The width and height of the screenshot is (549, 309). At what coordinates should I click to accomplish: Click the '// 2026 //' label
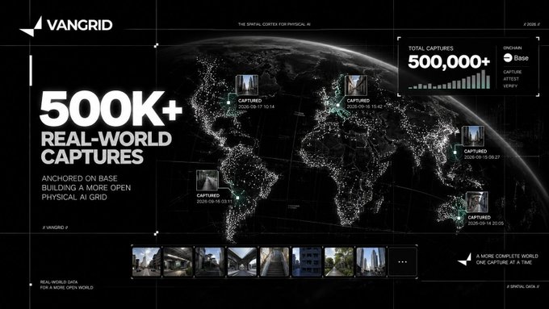(x=531, y=24)
